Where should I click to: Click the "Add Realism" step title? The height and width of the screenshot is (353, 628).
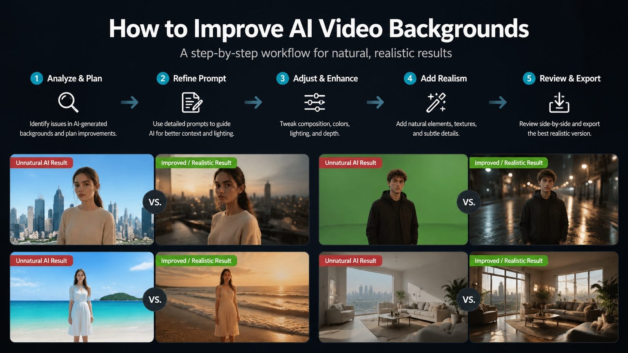(x=444, y=78)
